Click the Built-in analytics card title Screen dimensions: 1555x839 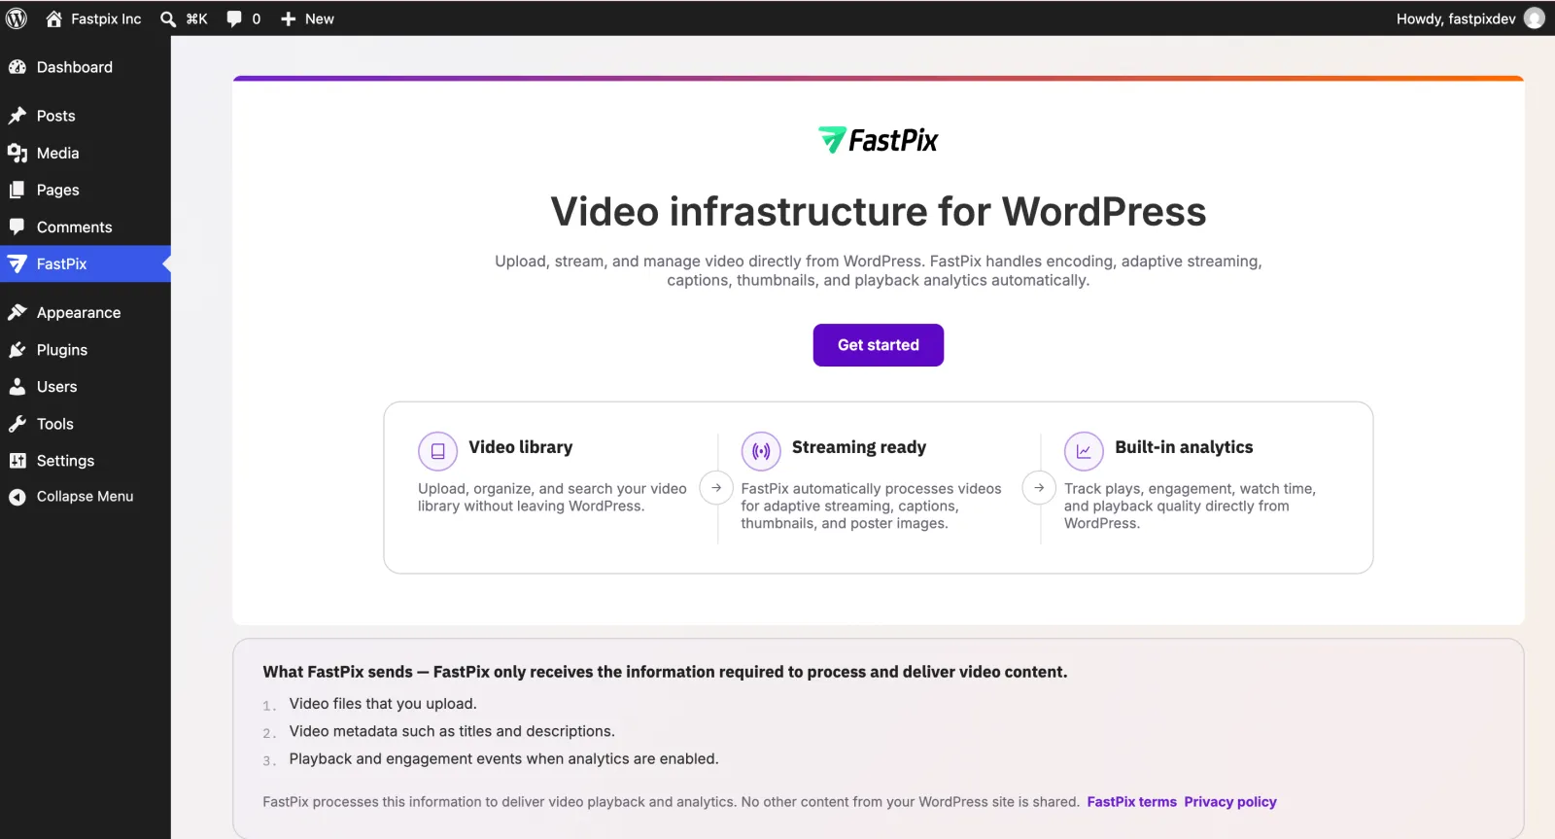tap(1184, 447)
